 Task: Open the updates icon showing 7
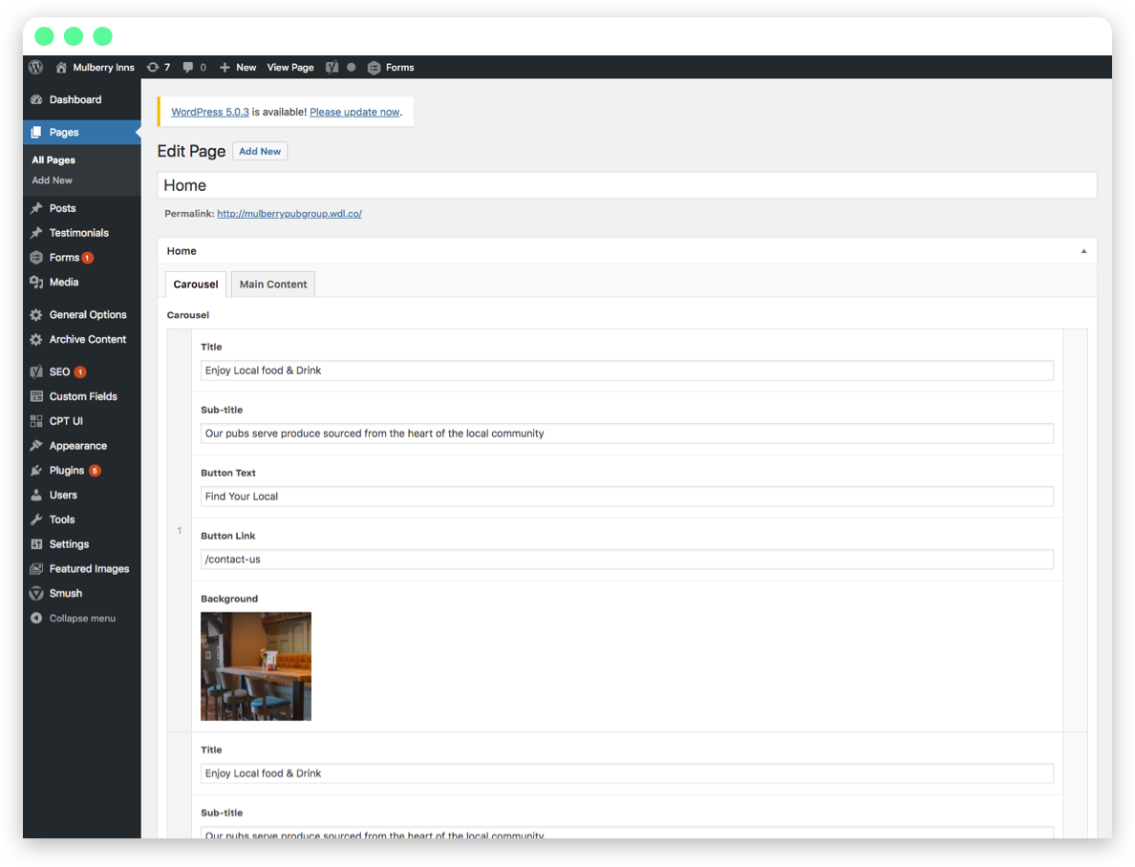tap(153, 67)
